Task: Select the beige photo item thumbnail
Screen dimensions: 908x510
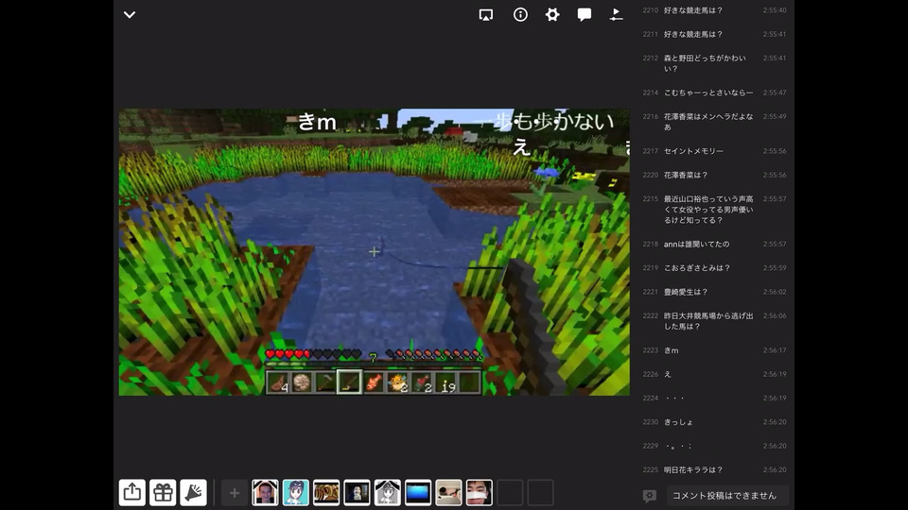Action: click(448, 493)
